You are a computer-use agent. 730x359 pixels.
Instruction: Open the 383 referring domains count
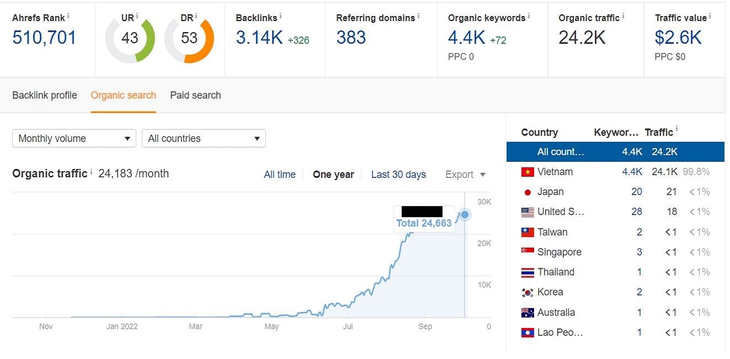click(351, 38)
